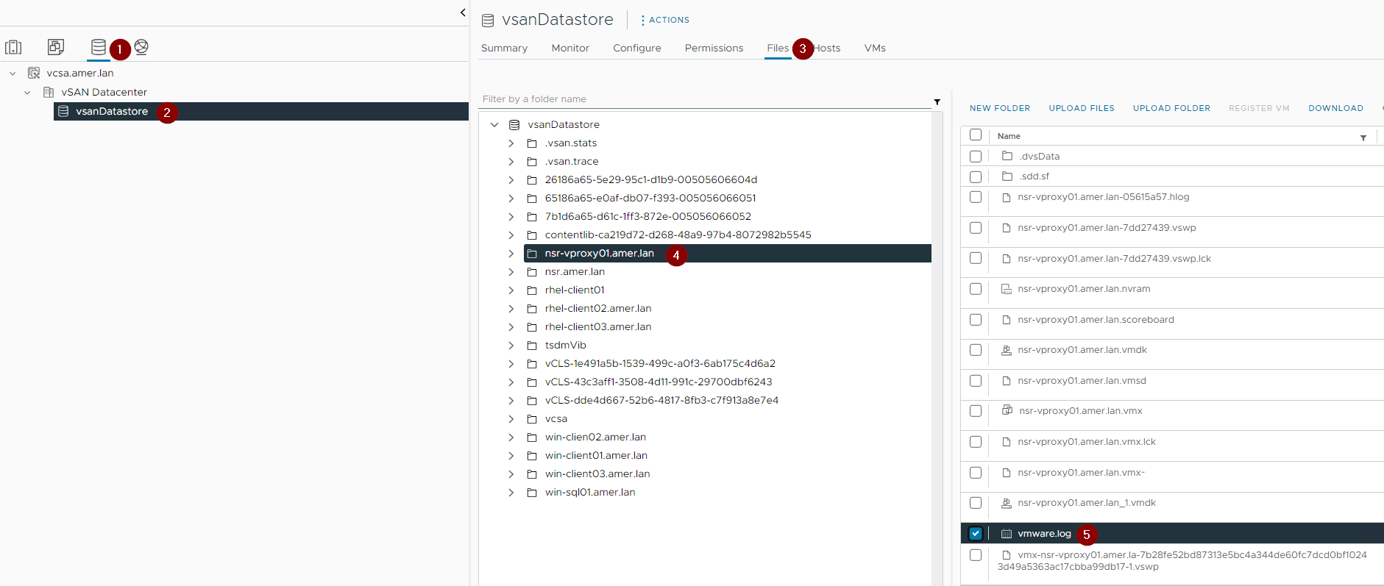Uncheck the vmware.log checkbox
Screen dimensions: 1384x586
point(975,533)
